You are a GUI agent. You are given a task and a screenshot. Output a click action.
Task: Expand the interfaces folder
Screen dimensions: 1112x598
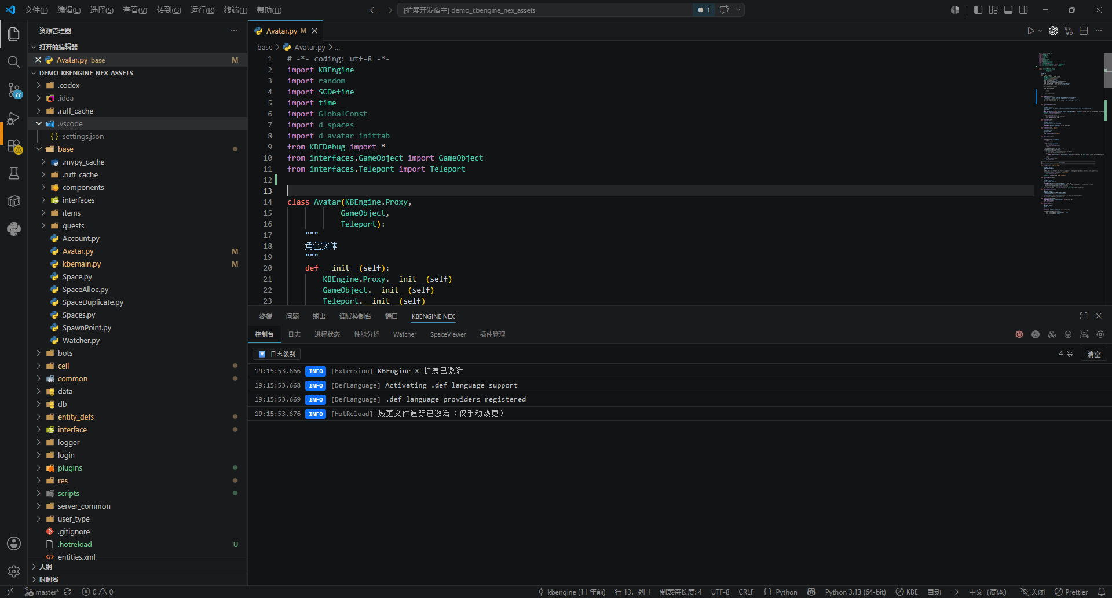pyautogui.click(x=43, y=200)
